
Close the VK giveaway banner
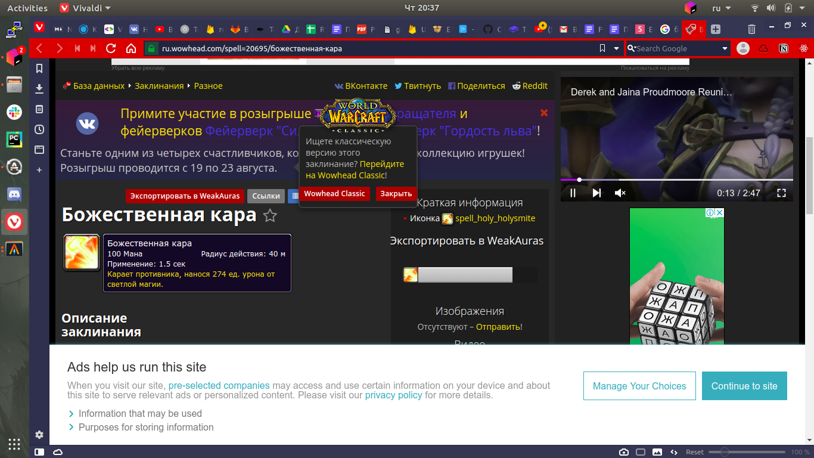pyautogui.click(x=543, y=113)
